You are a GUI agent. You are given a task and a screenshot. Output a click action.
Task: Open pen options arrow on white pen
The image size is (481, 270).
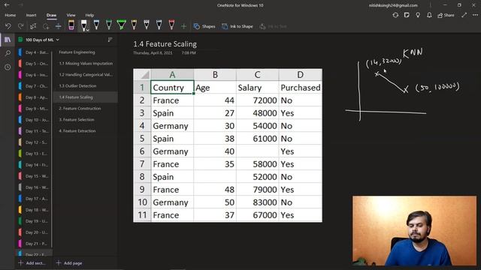click(88, 30)
